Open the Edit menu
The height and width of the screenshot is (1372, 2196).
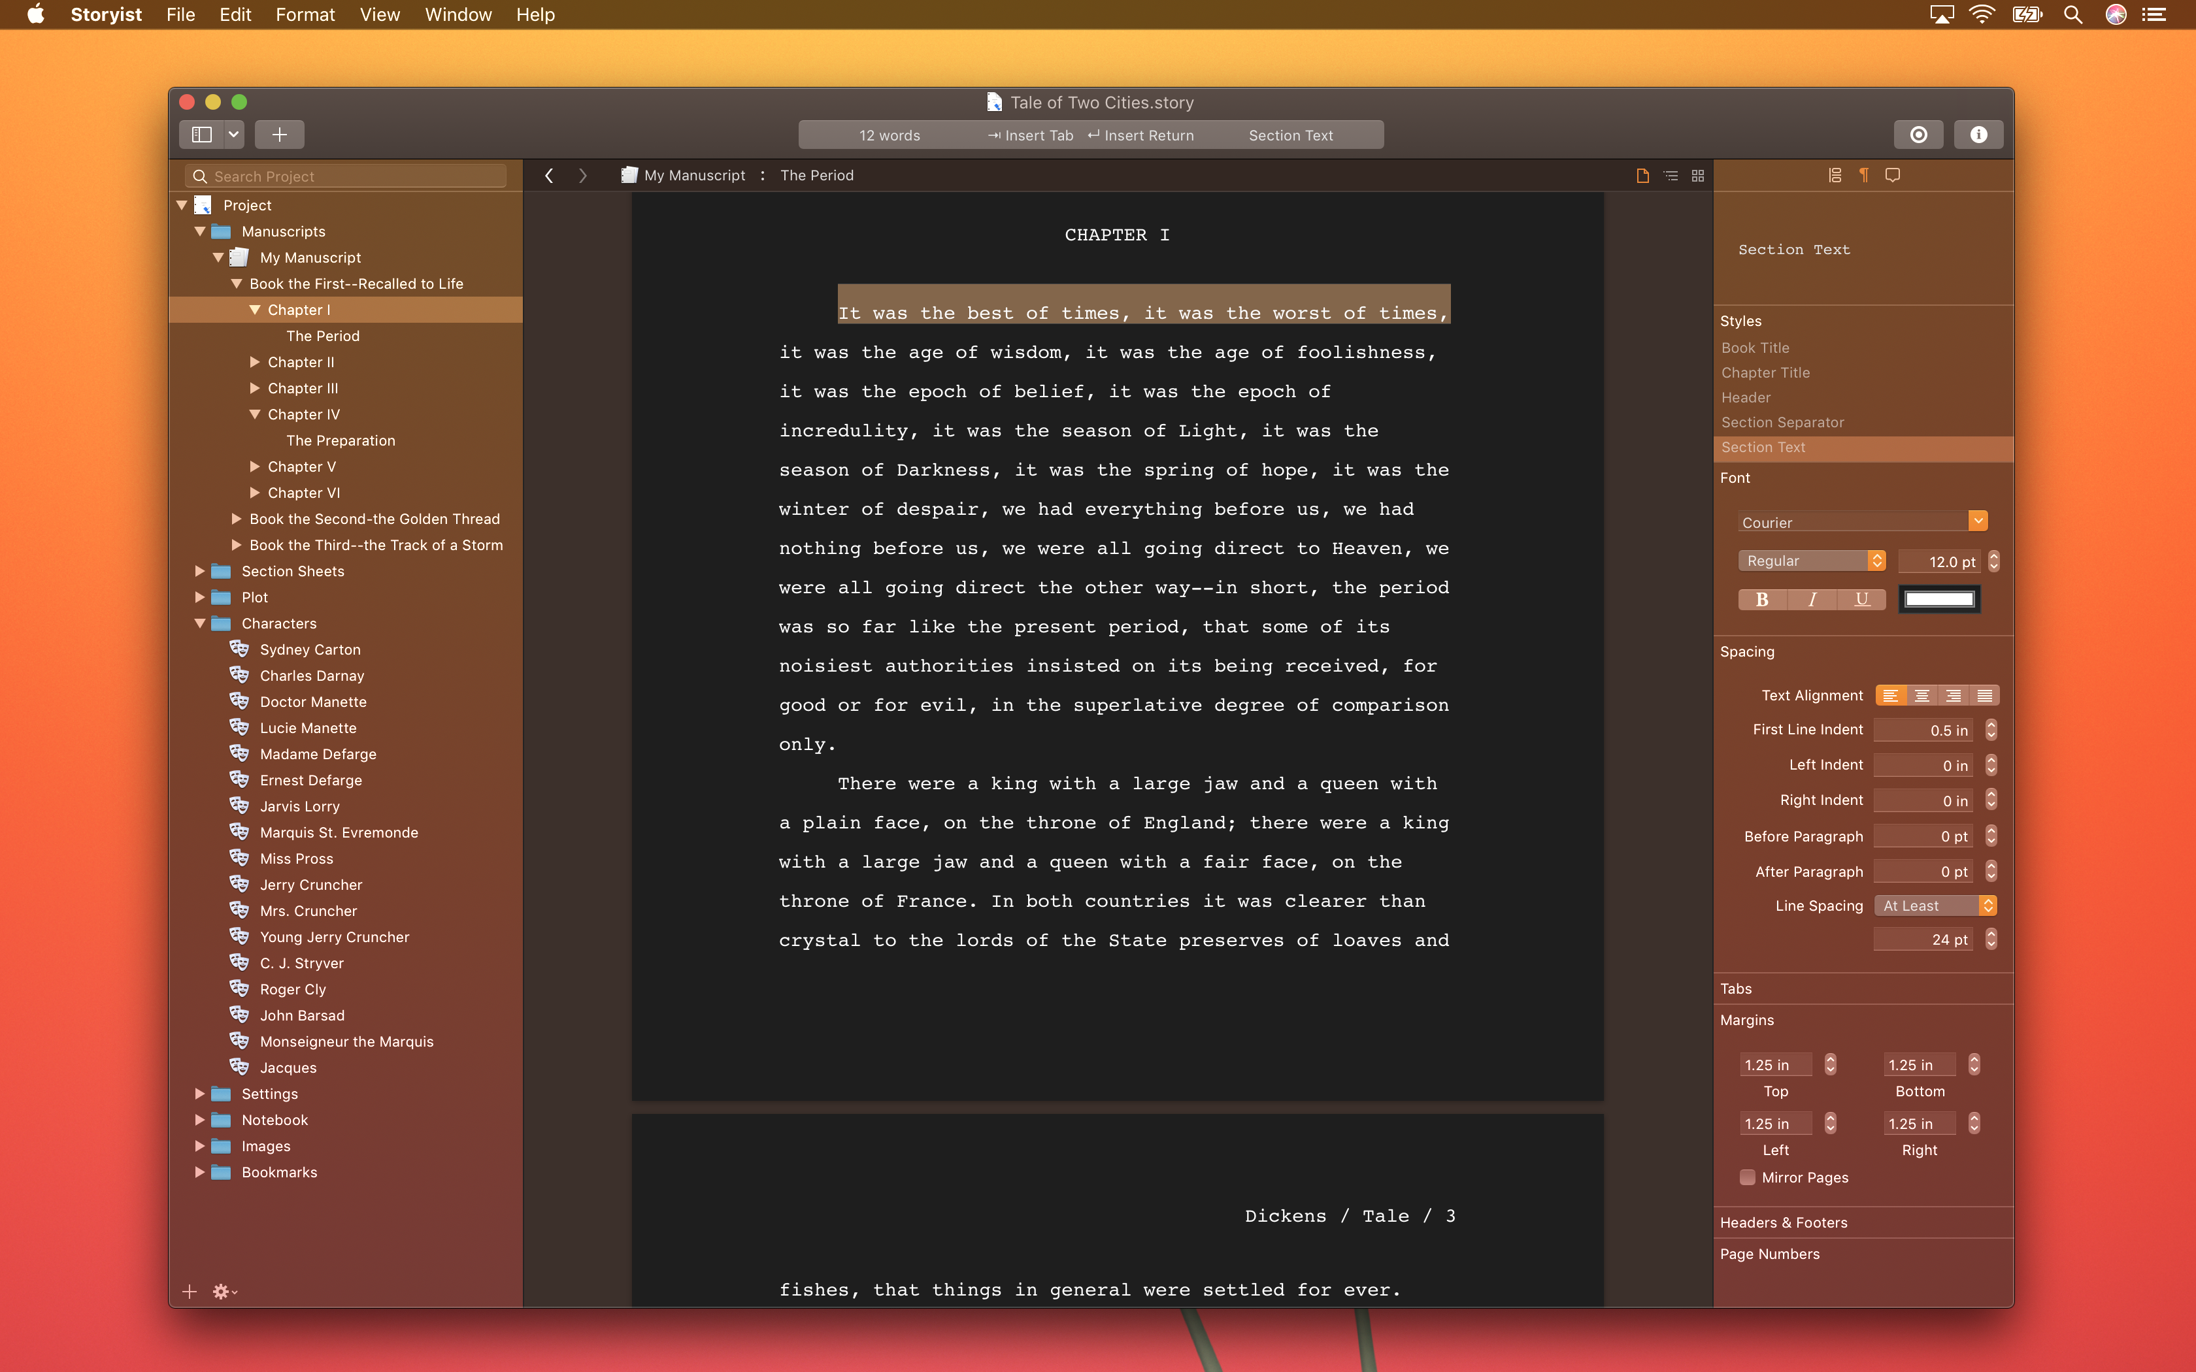pyautogui.click(x=235, y=14)
